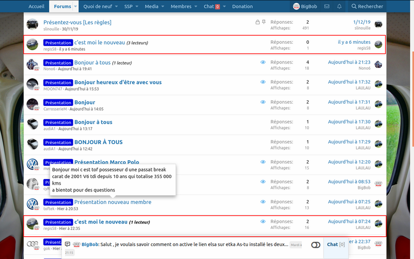Viewport: 414px width, 259px height.
Task: Toggle watched eye icon on regis58's 22:35 thread
Action: point(263,221)
